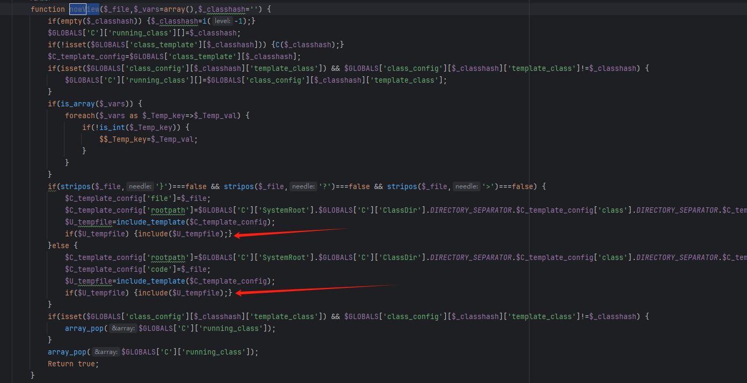Screen dimensions: 747x383
Task: Click the needle hint before the '?' string
Action: click(x=303, y=186)
